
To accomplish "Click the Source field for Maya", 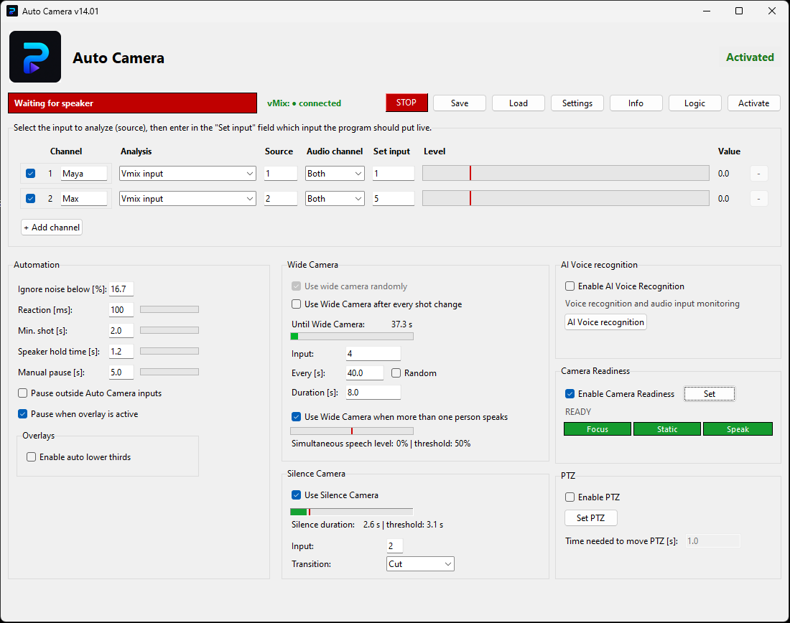I will tap(281, 173).
